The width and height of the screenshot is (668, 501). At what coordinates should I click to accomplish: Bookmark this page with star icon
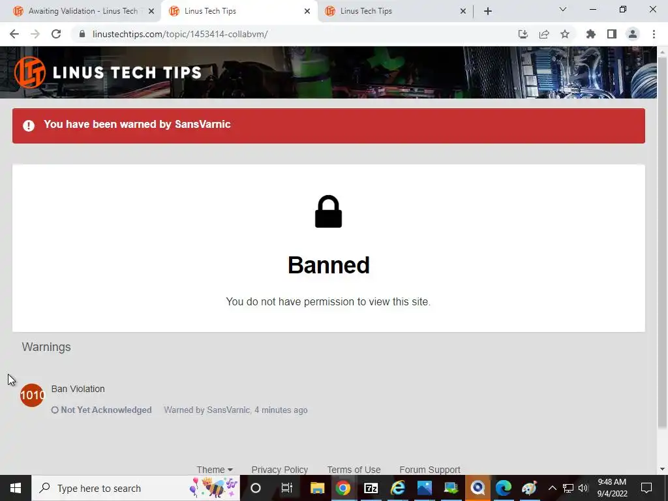pyautogui.click(x=565, y=34)
